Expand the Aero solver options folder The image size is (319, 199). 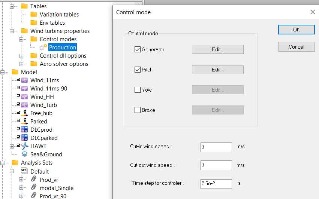tap(21, 64)
